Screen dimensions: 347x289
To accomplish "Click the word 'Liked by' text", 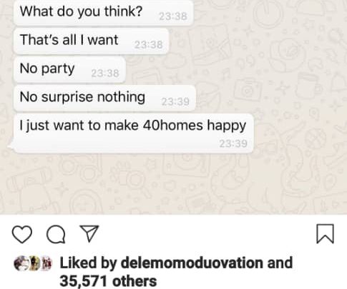I will point(88,263).
